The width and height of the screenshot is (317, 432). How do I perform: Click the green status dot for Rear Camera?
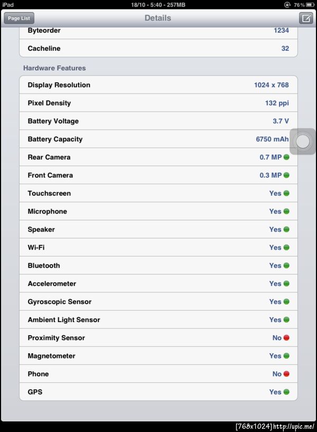point(286,157)
